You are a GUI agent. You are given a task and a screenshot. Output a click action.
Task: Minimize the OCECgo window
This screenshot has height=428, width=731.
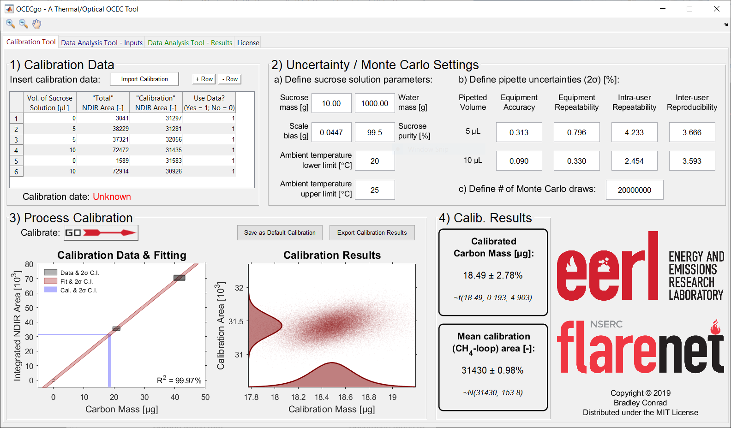pos(663,9)
